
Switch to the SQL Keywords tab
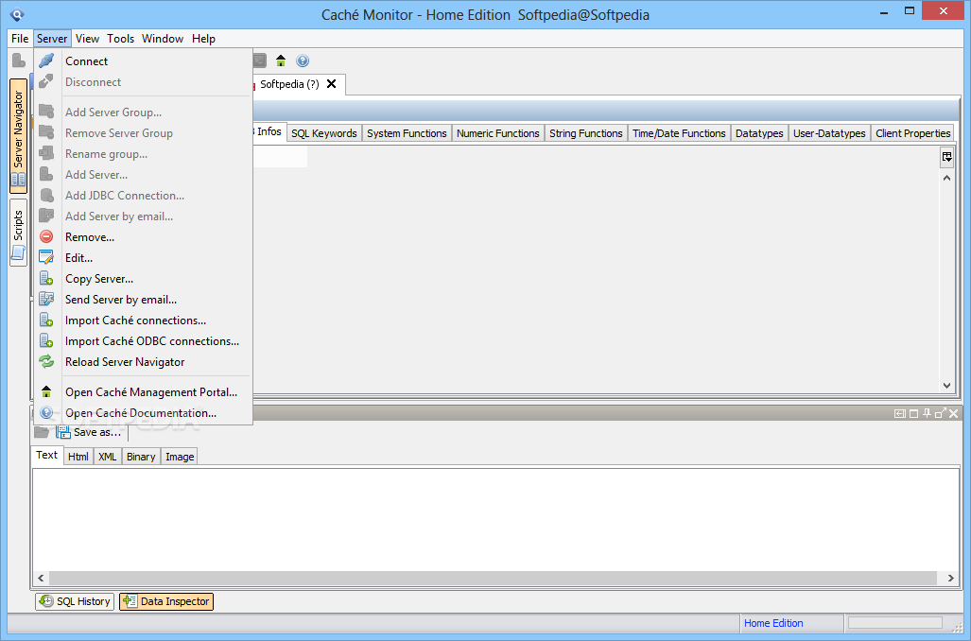[324, 133]
